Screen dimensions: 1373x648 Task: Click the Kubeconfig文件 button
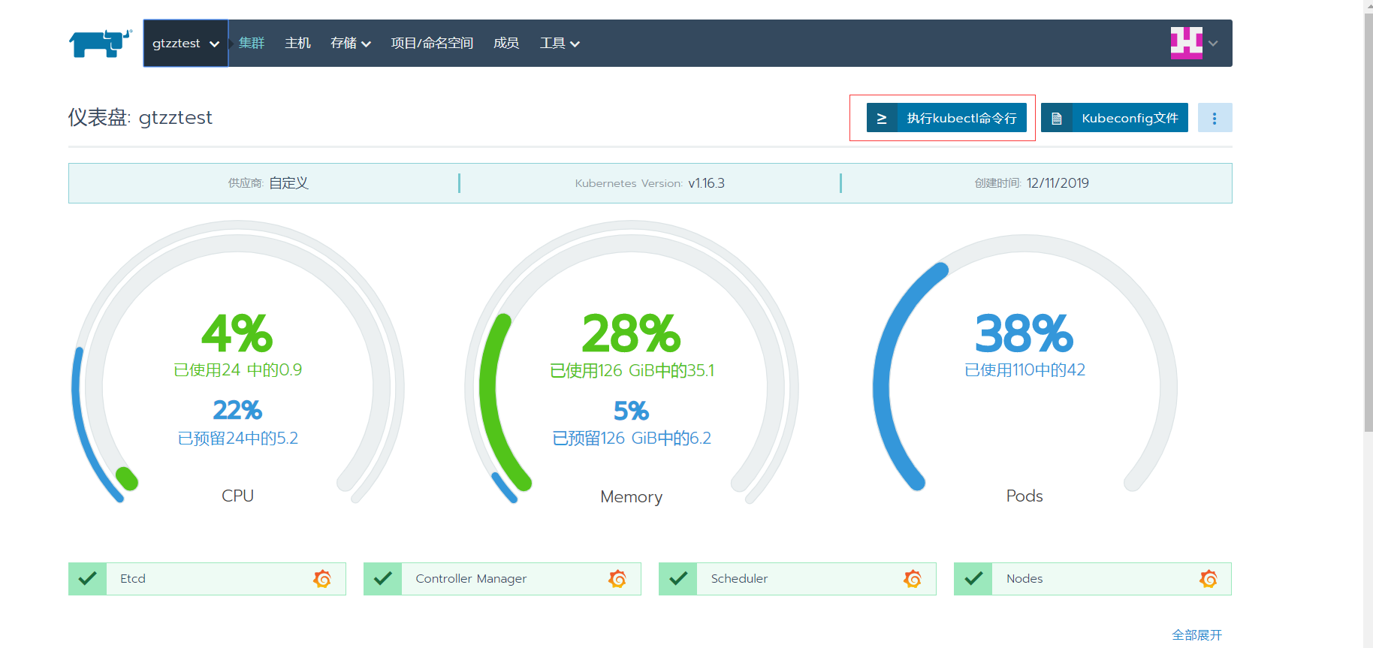click(x=1115, y=118)
